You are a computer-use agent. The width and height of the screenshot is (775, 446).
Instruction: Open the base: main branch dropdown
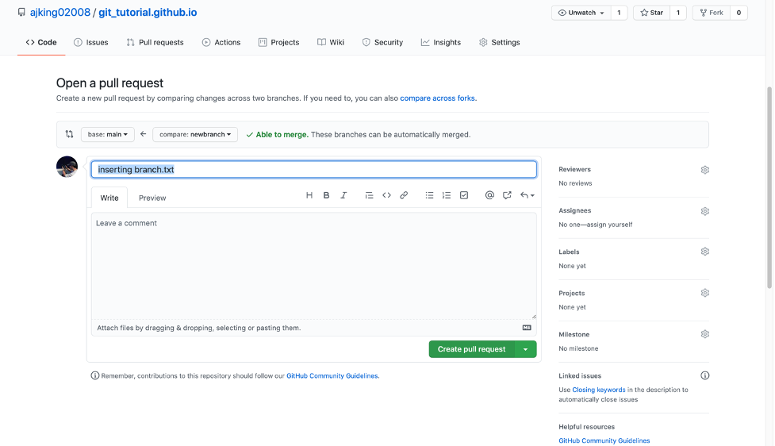coord(108,135)
